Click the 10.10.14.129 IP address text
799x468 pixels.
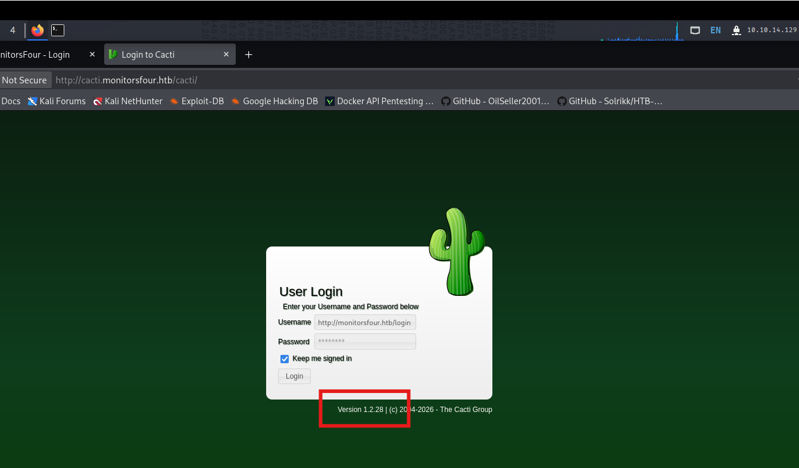pos(772,30)
